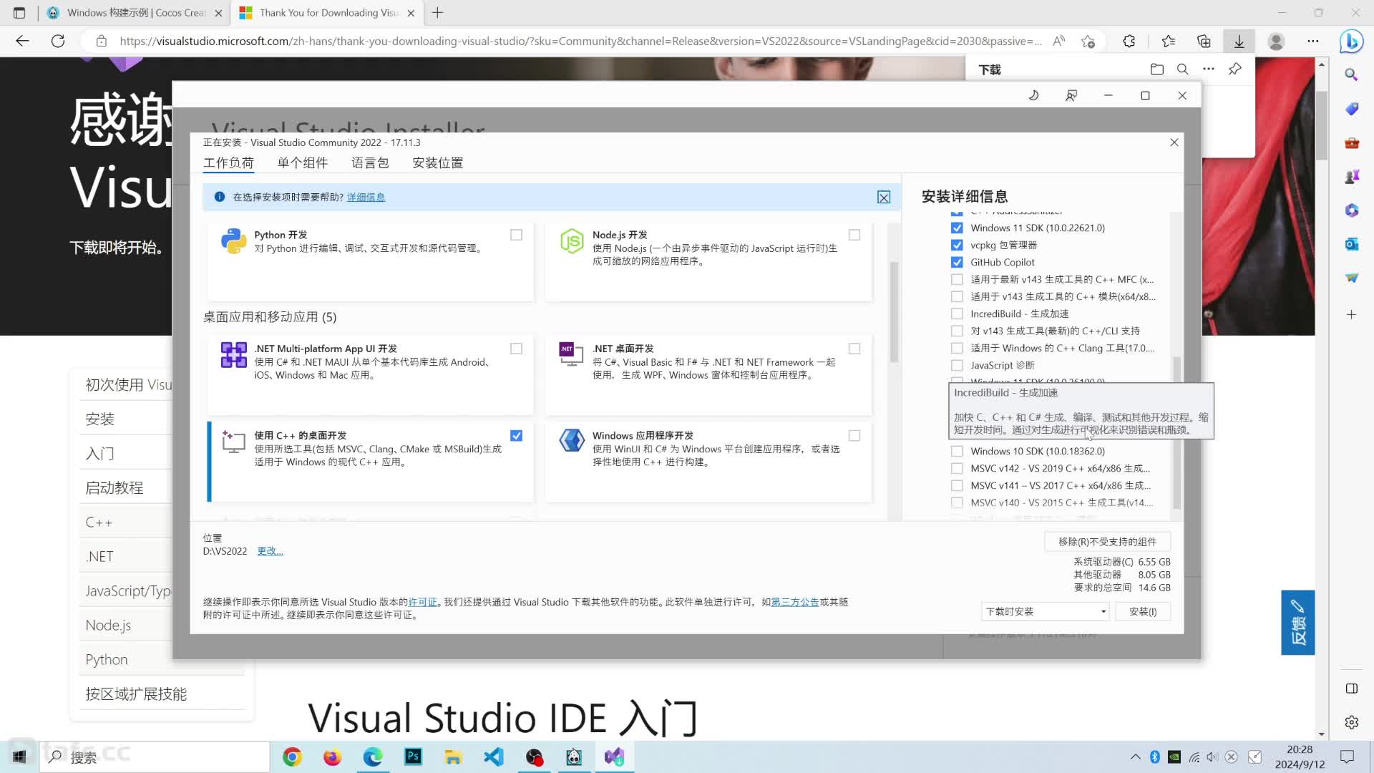Click the .NET Multi-platform App UI icon

[x=234, y=355]
